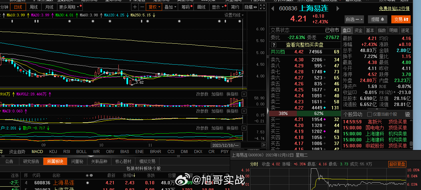The width and height of the screenshot is (421, 190).
Task: Click the MAVOL2 up arrow
Action: (x=50, y=94)
